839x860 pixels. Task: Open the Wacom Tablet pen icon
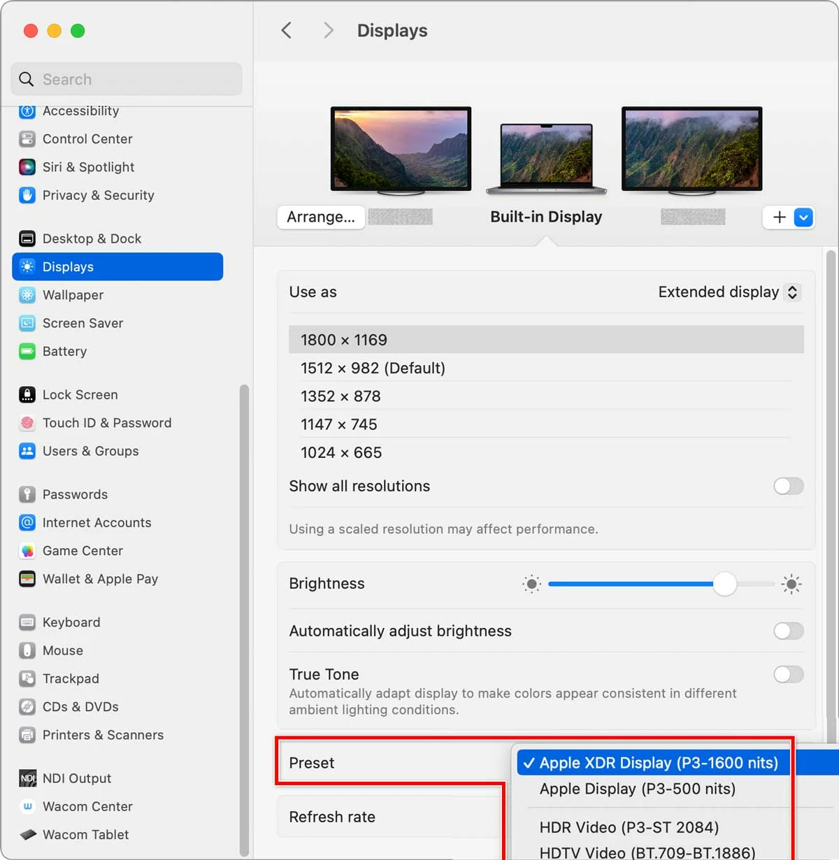(x=27, y=834)
